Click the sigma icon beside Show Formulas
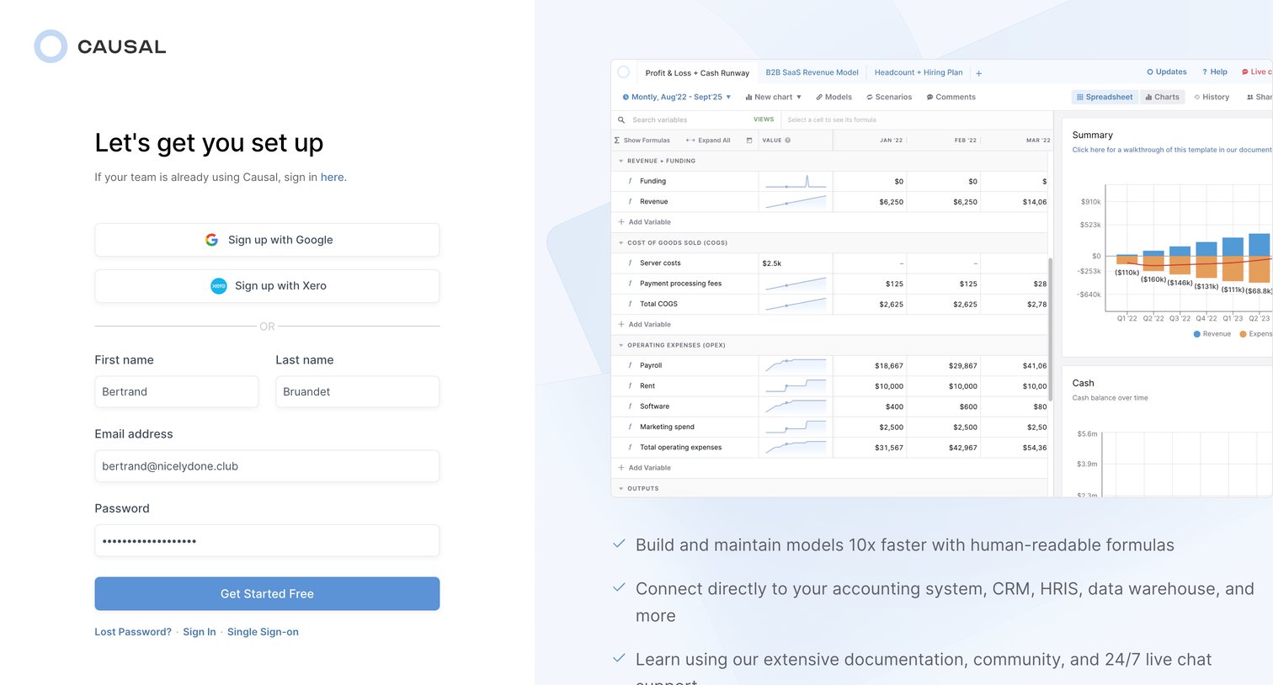1273x685 pixels. [x=617, y=141]
